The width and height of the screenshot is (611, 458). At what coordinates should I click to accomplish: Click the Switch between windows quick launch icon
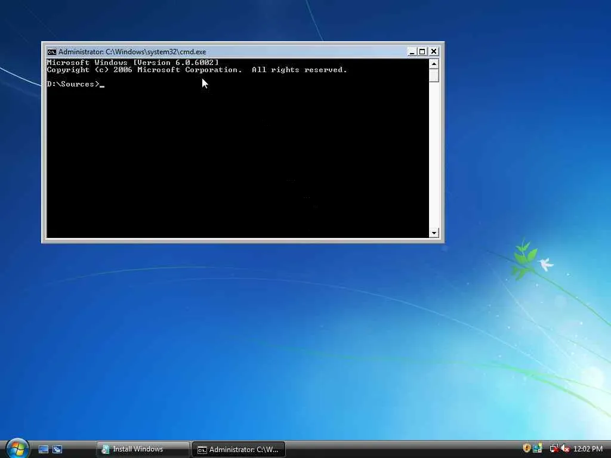coord(57,449)
